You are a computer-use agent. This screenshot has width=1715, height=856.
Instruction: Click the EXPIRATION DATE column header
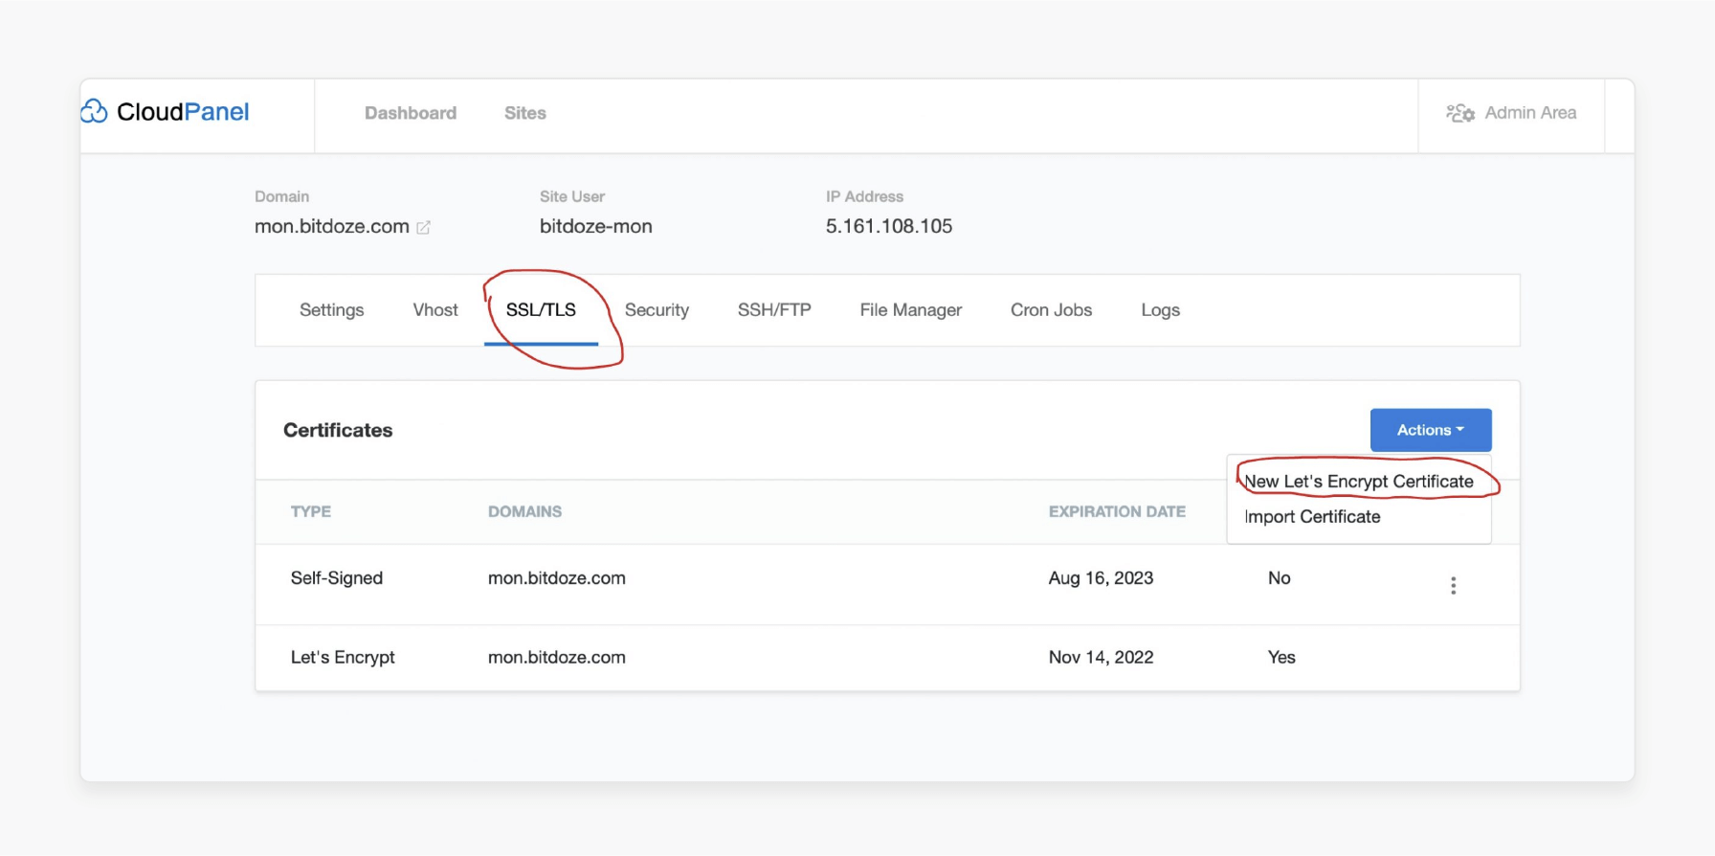[x=1117, y=512]
